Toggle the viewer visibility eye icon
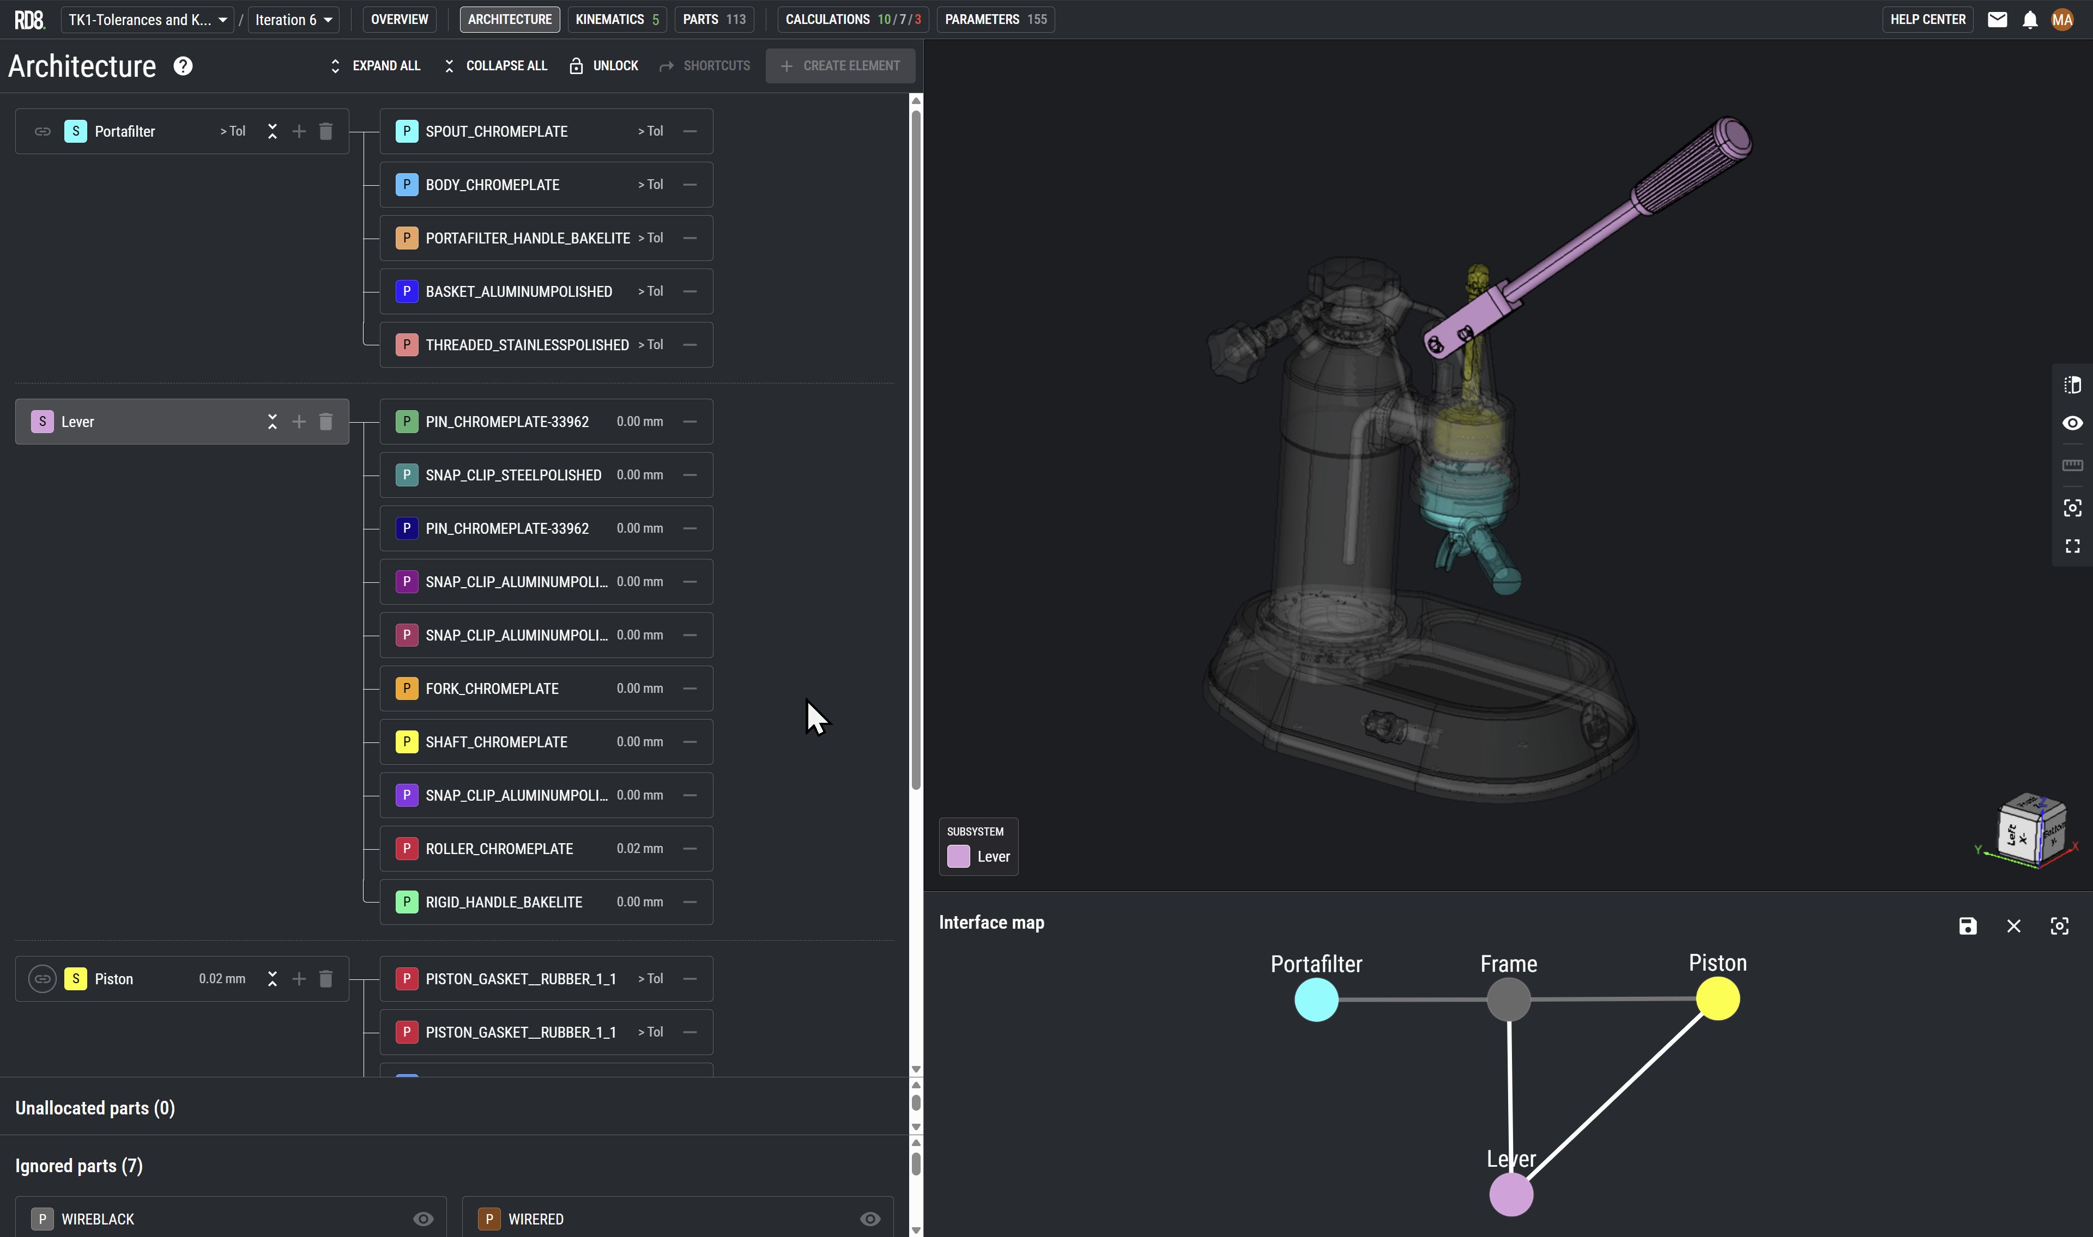The width and height of the screenshot is (2093, 1237). pyautogui.click(x=2072, y=423)
